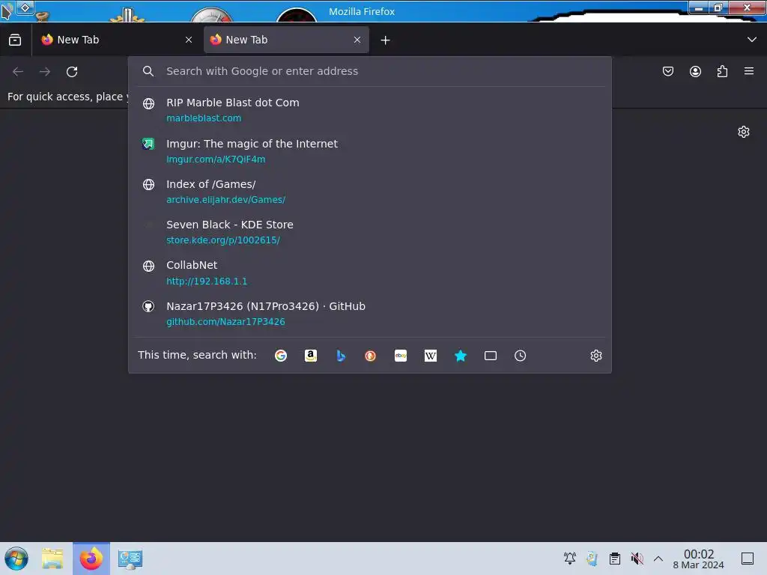The height and width of the screenshot is (575, 767).
Task: Click the pin-on-all-desktops title bar icon
Action: pos(25,7)
